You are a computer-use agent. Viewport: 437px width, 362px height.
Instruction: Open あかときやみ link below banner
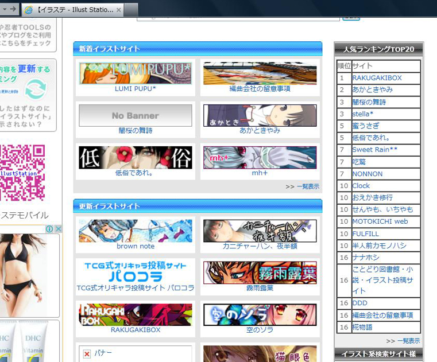point(260,131)
